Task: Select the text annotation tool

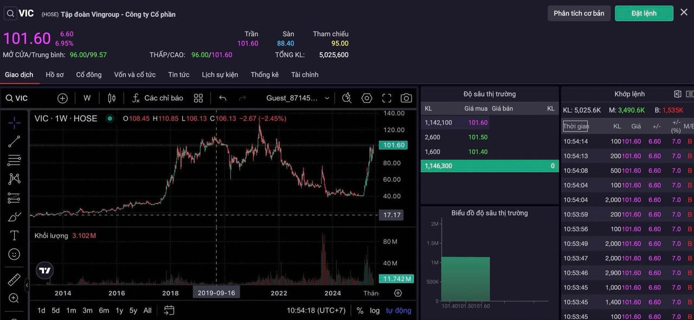Action: click(x=14, y=236)
